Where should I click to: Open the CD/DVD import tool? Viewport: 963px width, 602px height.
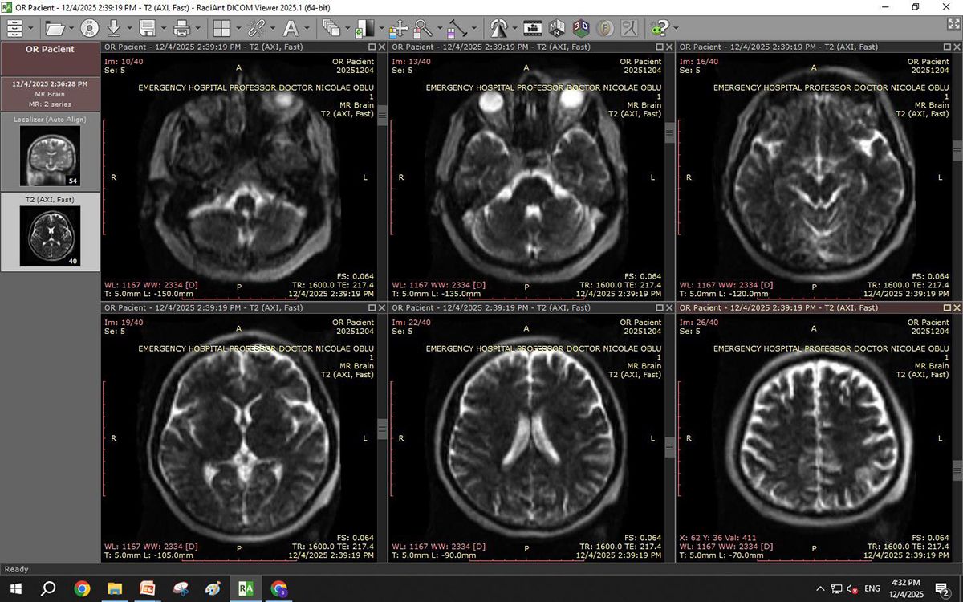pyautogui.click(x=89, y=29)
